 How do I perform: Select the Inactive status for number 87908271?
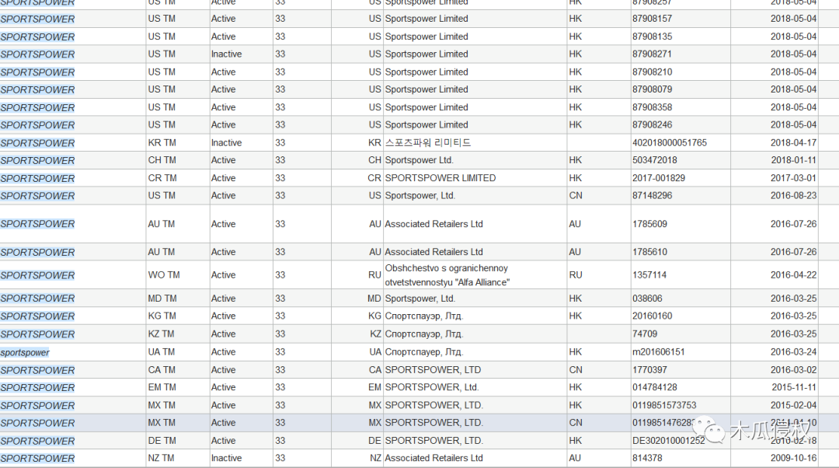(x=226, y=54)
